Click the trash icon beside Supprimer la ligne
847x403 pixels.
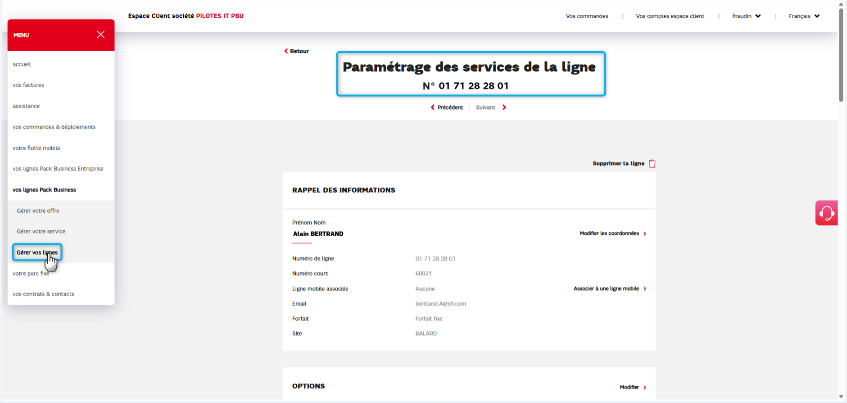[652, 164]
